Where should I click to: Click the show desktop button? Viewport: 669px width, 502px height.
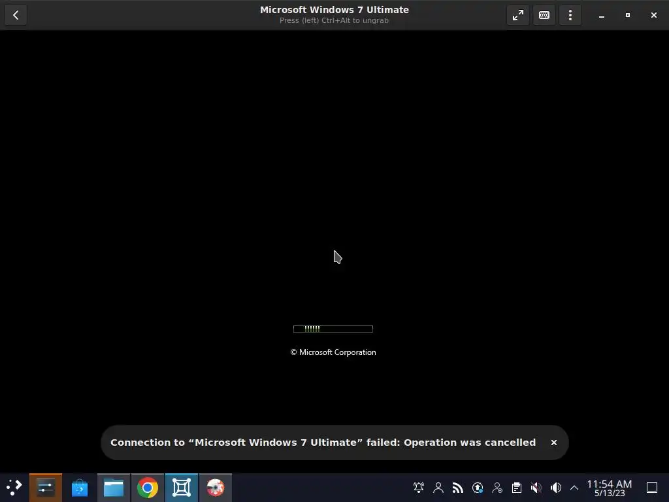[x=652, y=488]
